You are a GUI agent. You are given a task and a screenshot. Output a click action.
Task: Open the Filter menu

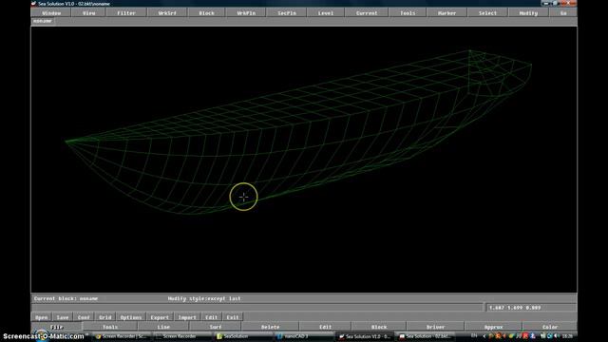pos(126,12)
